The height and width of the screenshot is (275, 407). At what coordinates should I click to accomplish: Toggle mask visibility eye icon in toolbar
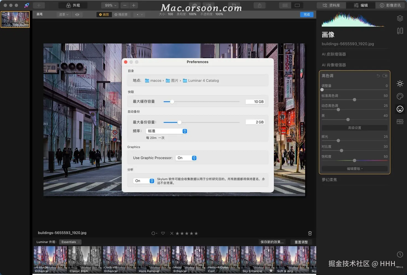tap(77, 15)
